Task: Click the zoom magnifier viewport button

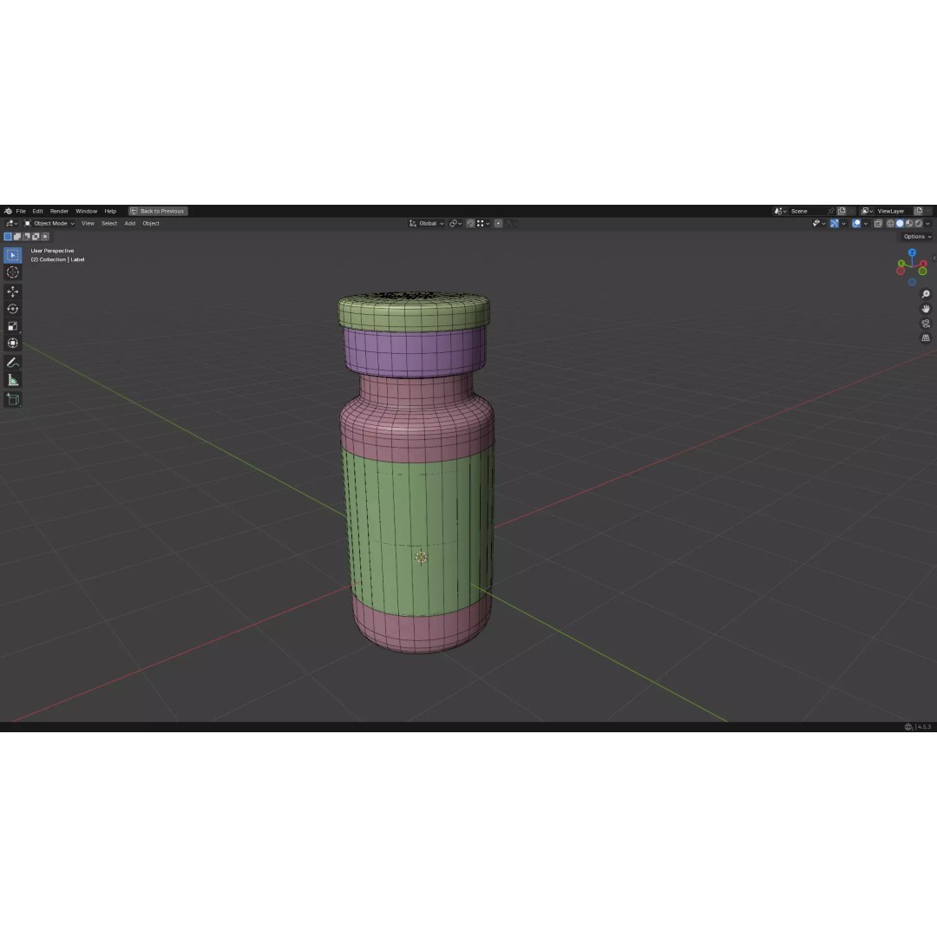Action: (926, 294)
